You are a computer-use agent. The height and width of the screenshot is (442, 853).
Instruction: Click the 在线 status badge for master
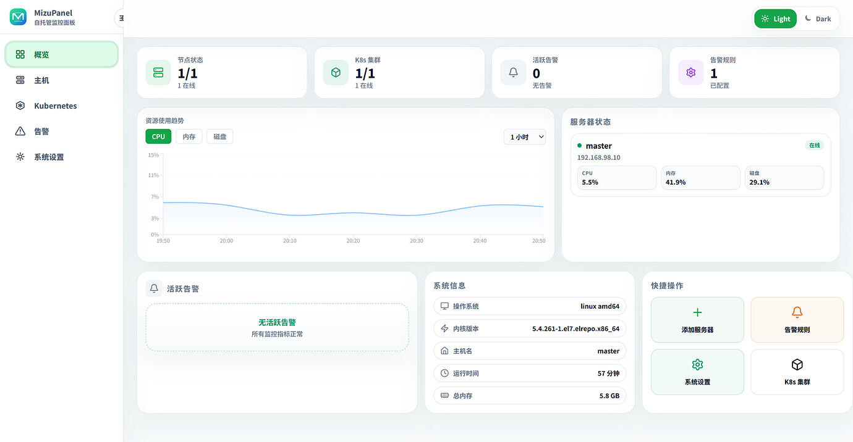(814, 146)
